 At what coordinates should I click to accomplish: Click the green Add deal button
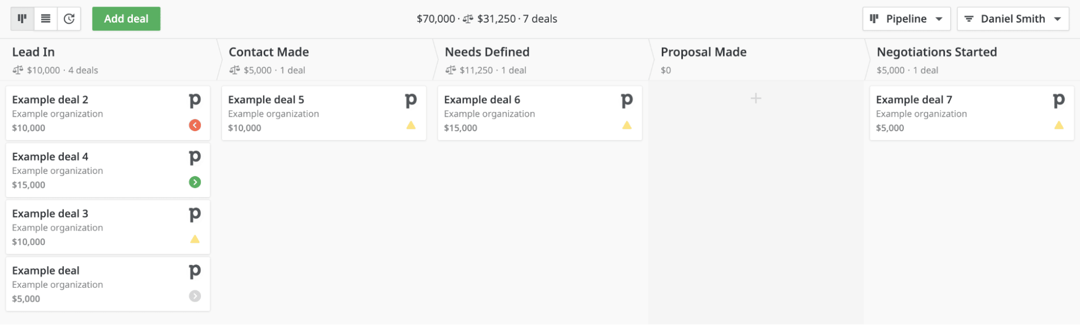[x=126, y=18]
